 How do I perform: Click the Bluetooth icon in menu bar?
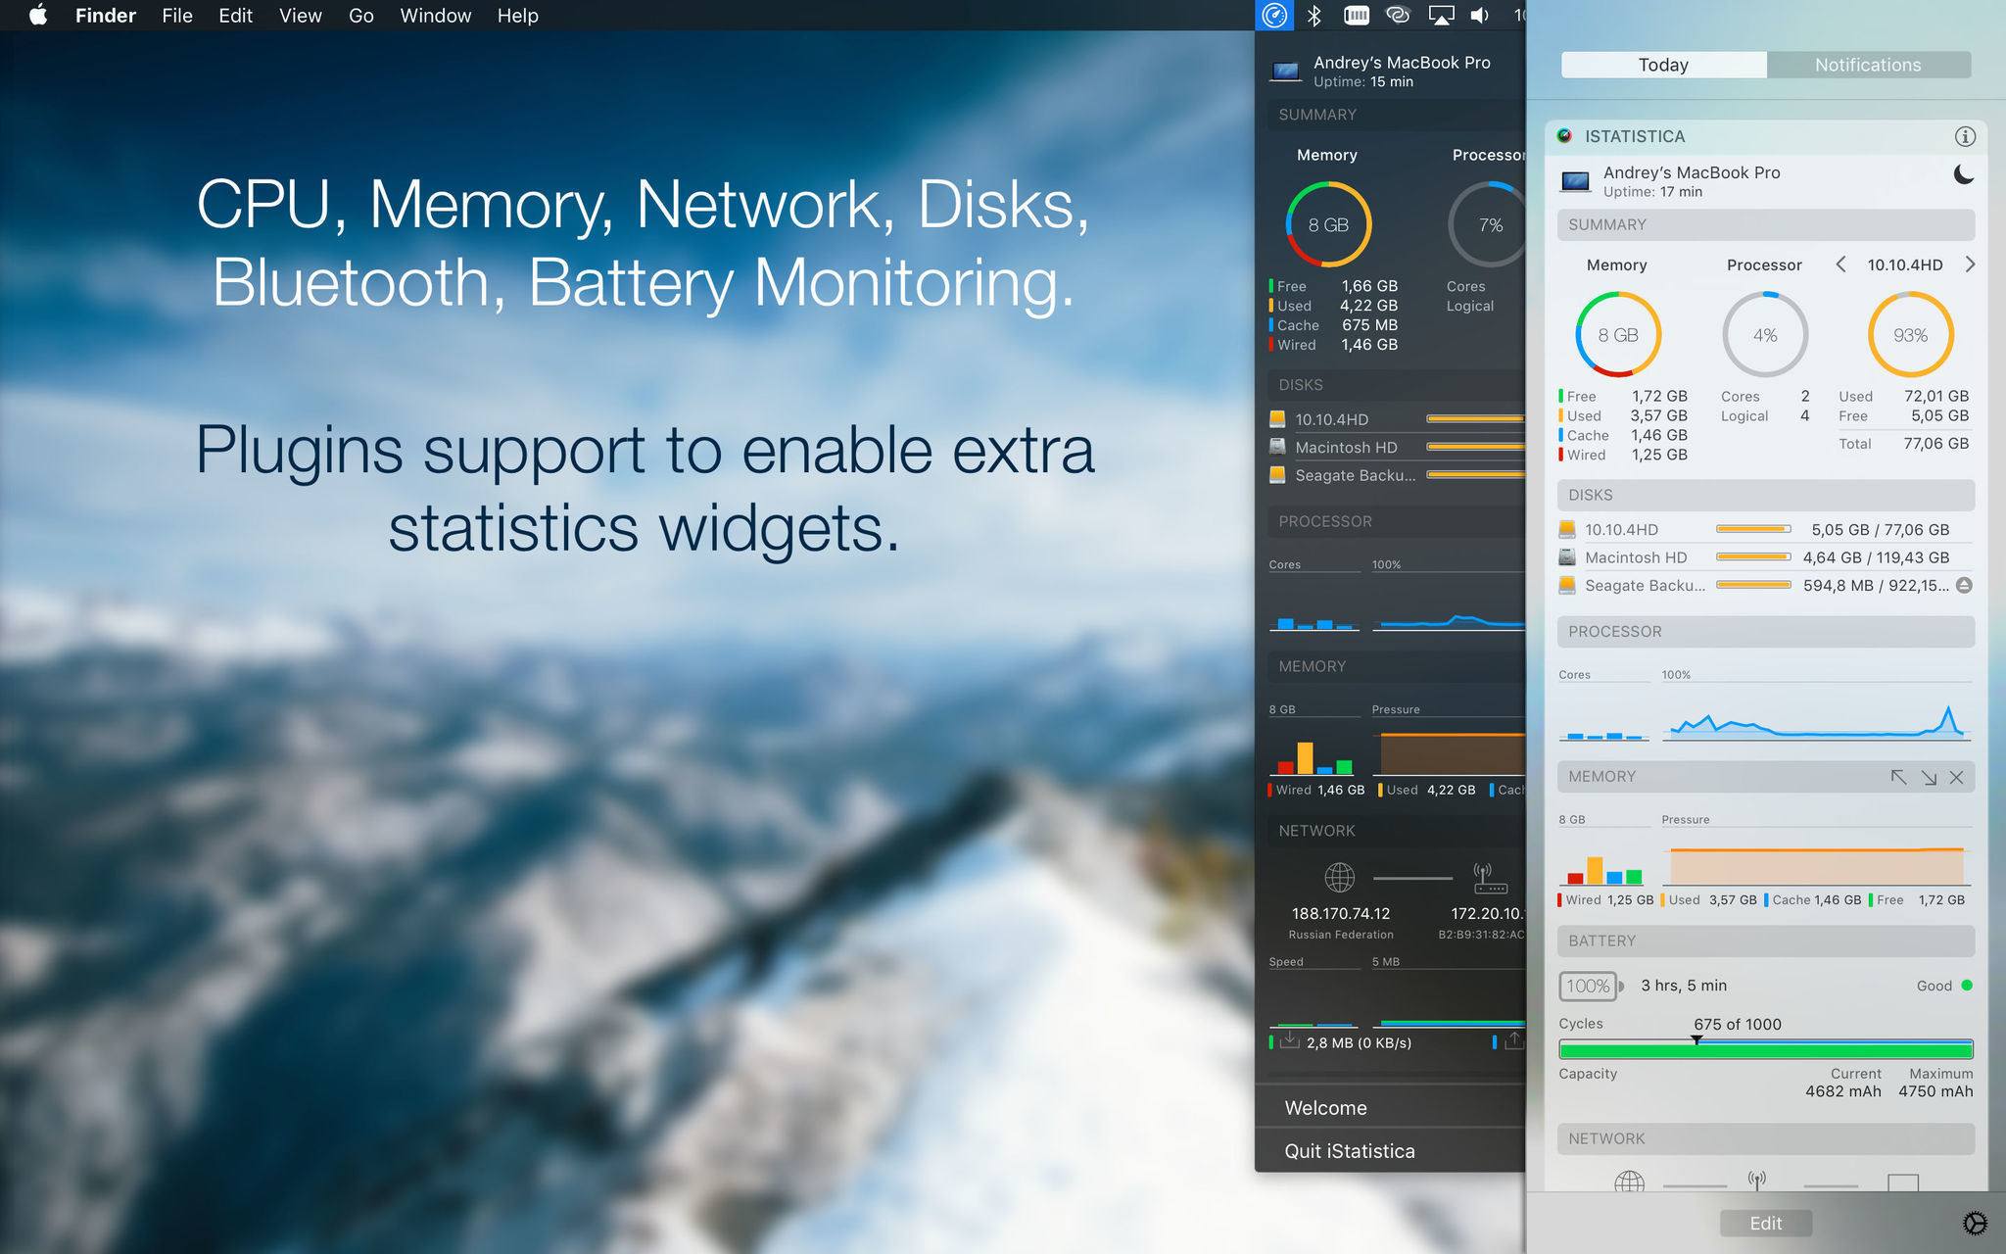coord(1314,15)
